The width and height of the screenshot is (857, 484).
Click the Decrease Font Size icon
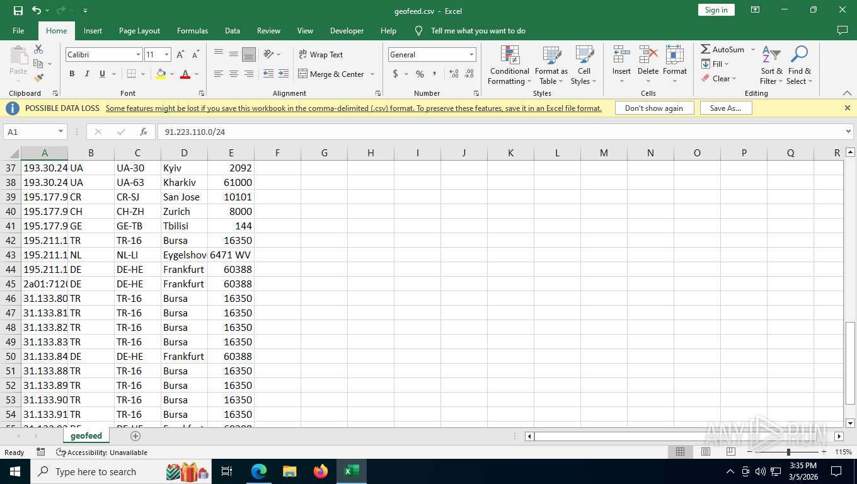(x=195, y=55)
